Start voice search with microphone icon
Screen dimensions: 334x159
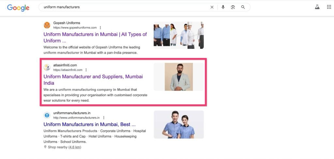[x=223, y=7]
